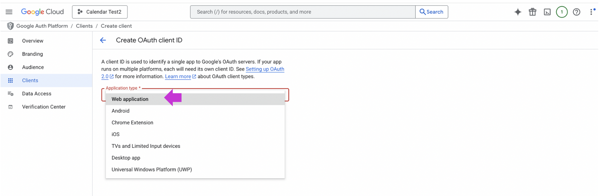Screen dimensions: 599x196
Task: Choose Desktop app application type
Action: pos(195,158)
